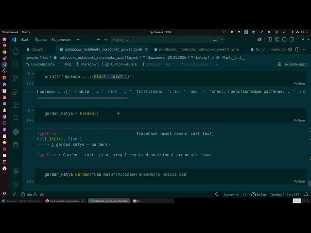Launch Firefox from the dock
The width and height of the screenshot is (311, 233).
pos(4,45)
